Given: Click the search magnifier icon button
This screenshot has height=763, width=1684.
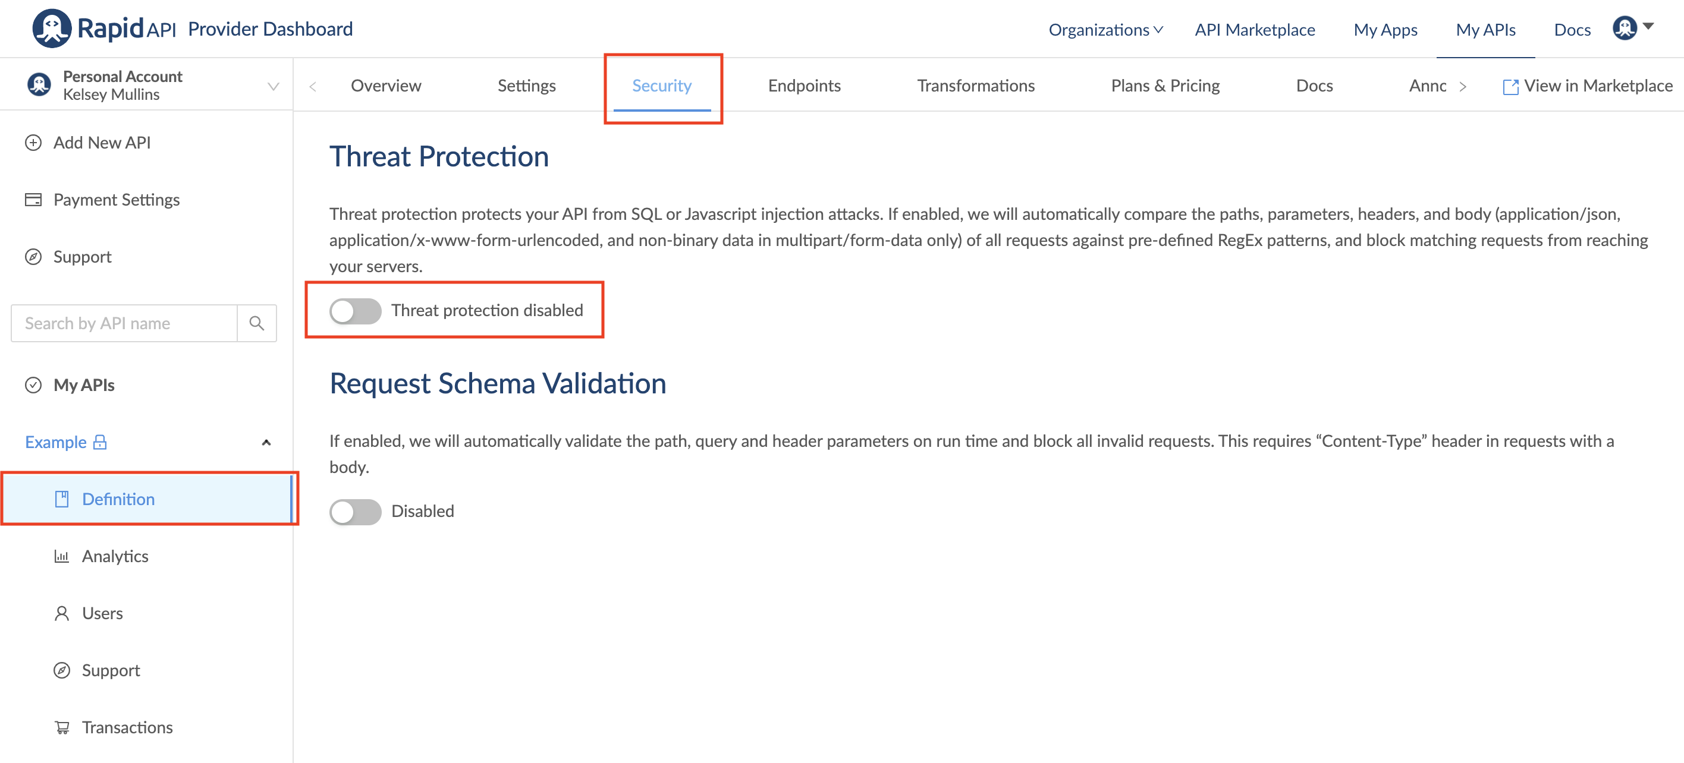Looking at the screenshot, I should (x=257, y=323).
